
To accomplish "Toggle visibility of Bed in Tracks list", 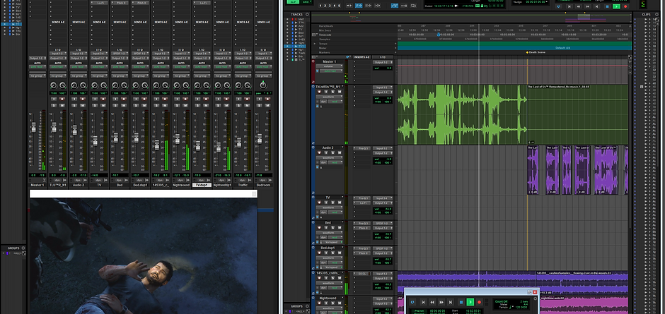I will tap(287, 33).
